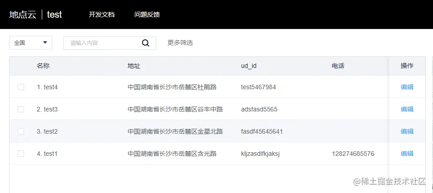This screenshot has width=433, height=193.
Task: Open 问题反馈 in top navigation
Action: click(x=147, y=14)
